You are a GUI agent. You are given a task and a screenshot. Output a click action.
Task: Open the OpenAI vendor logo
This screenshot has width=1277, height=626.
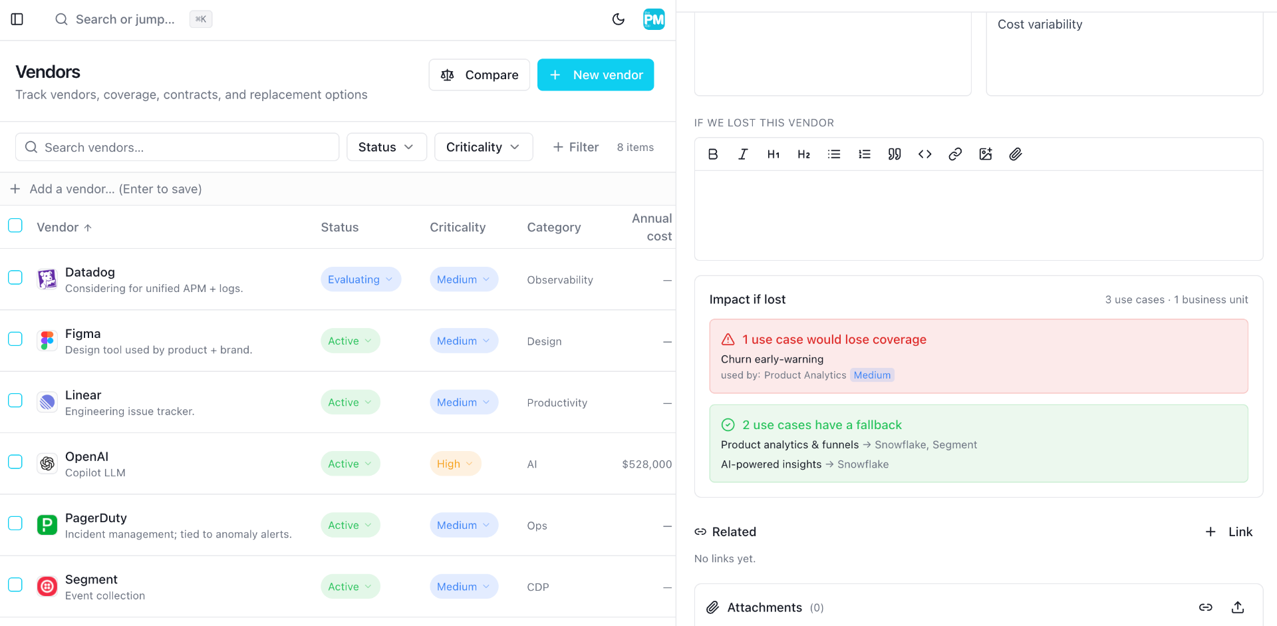point(47,464)
